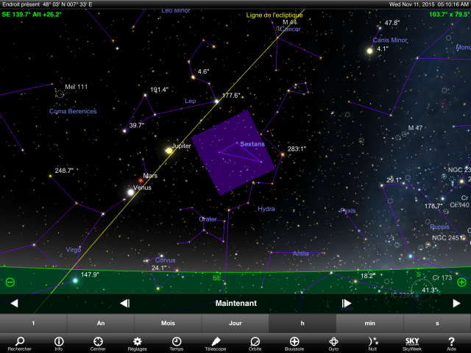The width and height of the screenshot is (471, 353).
Task: Tap the M 47 cluster label
Action: coord(415,128)
